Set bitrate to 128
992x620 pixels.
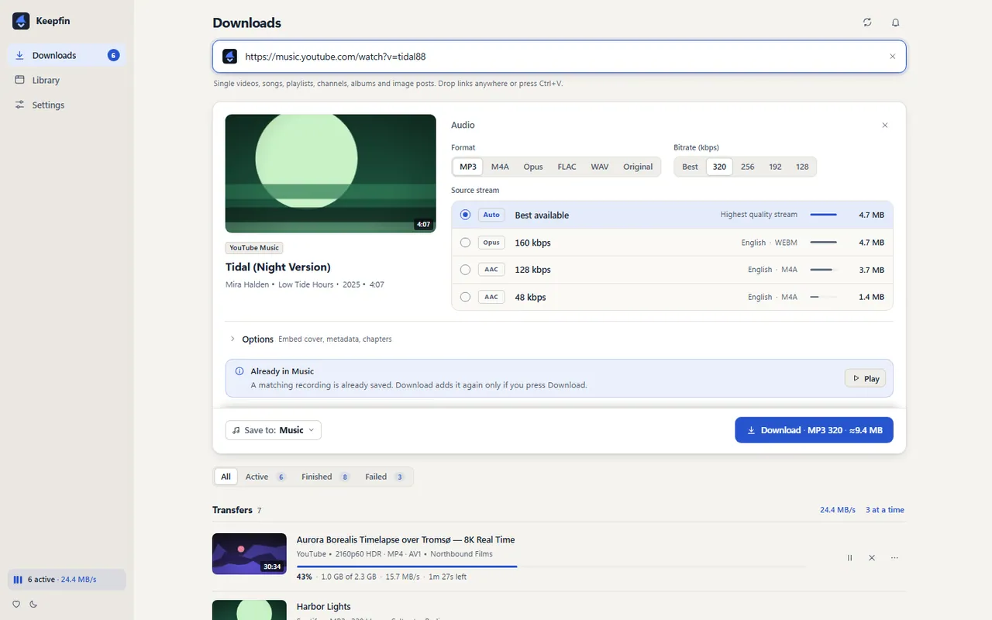802,167
